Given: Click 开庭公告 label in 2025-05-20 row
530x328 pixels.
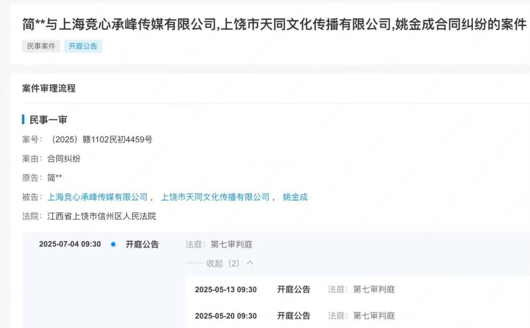Looking at the screenshot, I should 294,316.
